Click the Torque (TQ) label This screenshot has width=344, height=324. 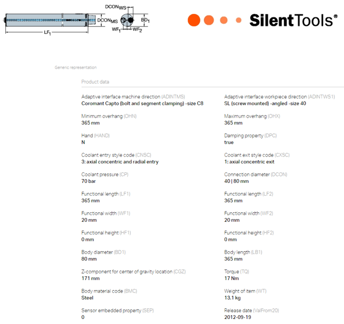point(236,272)
